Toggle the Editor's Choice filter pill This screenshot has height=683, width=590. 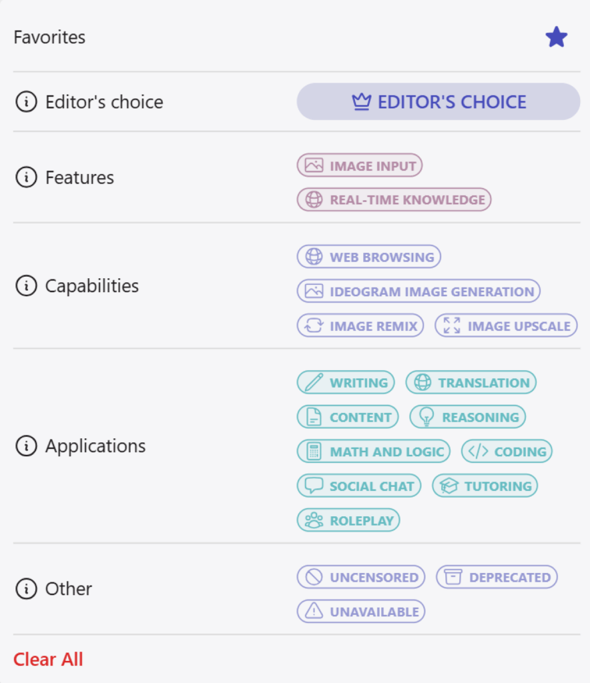pyautogui.click(x=438, y=102)
